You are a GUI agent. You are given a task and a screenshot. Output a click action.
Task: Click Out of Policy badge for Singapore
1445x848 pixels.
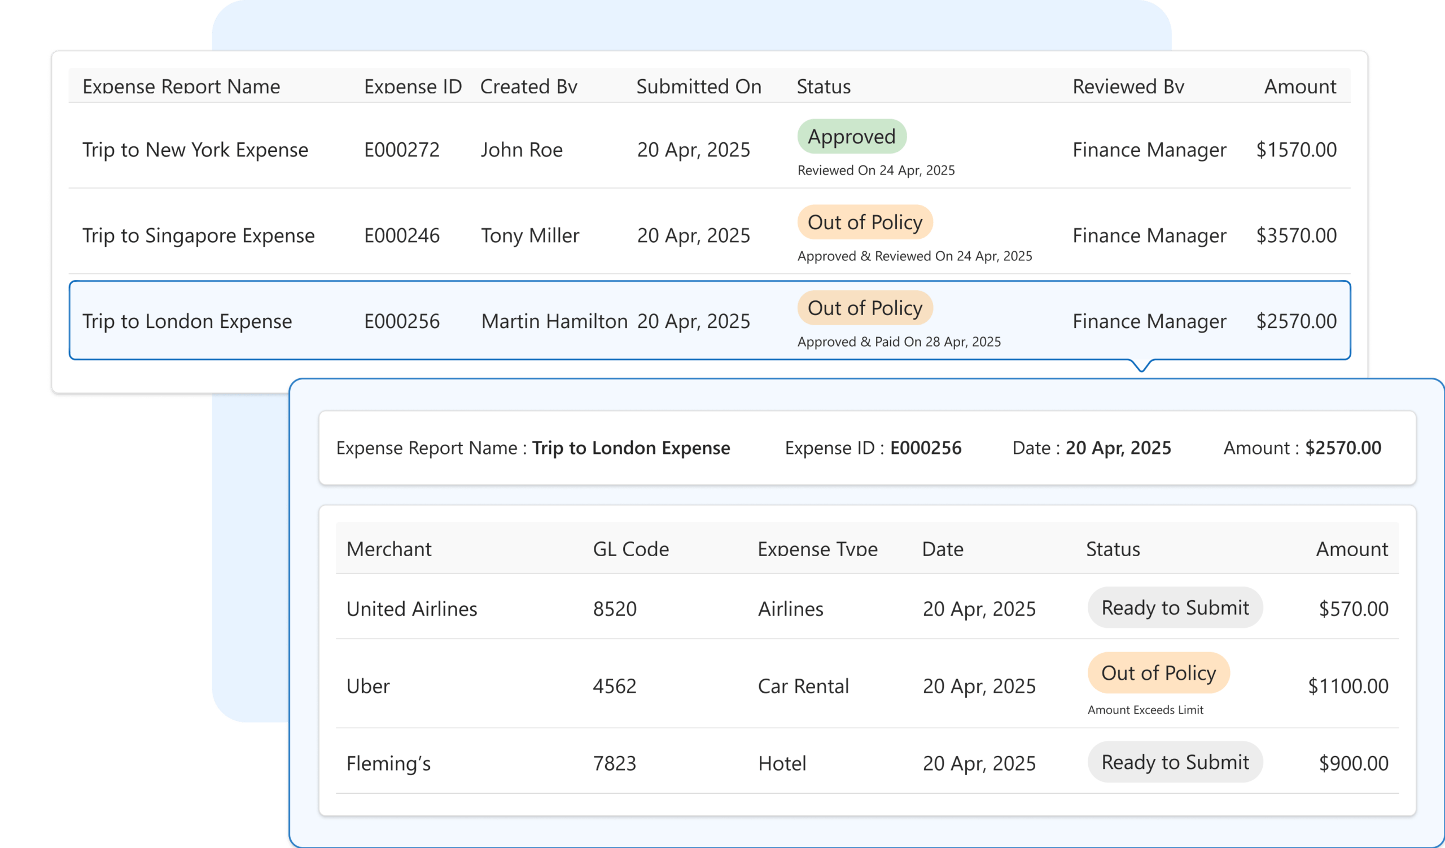click(864, 222)
